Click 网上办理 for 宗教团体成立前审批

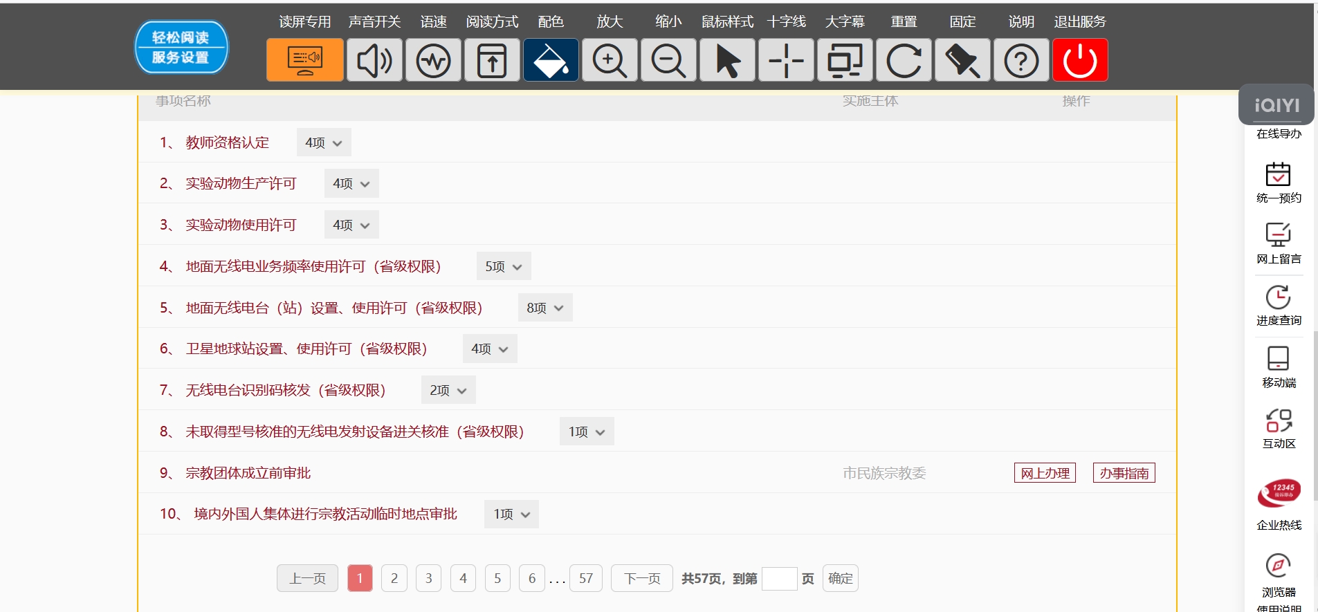[1045, 473]
